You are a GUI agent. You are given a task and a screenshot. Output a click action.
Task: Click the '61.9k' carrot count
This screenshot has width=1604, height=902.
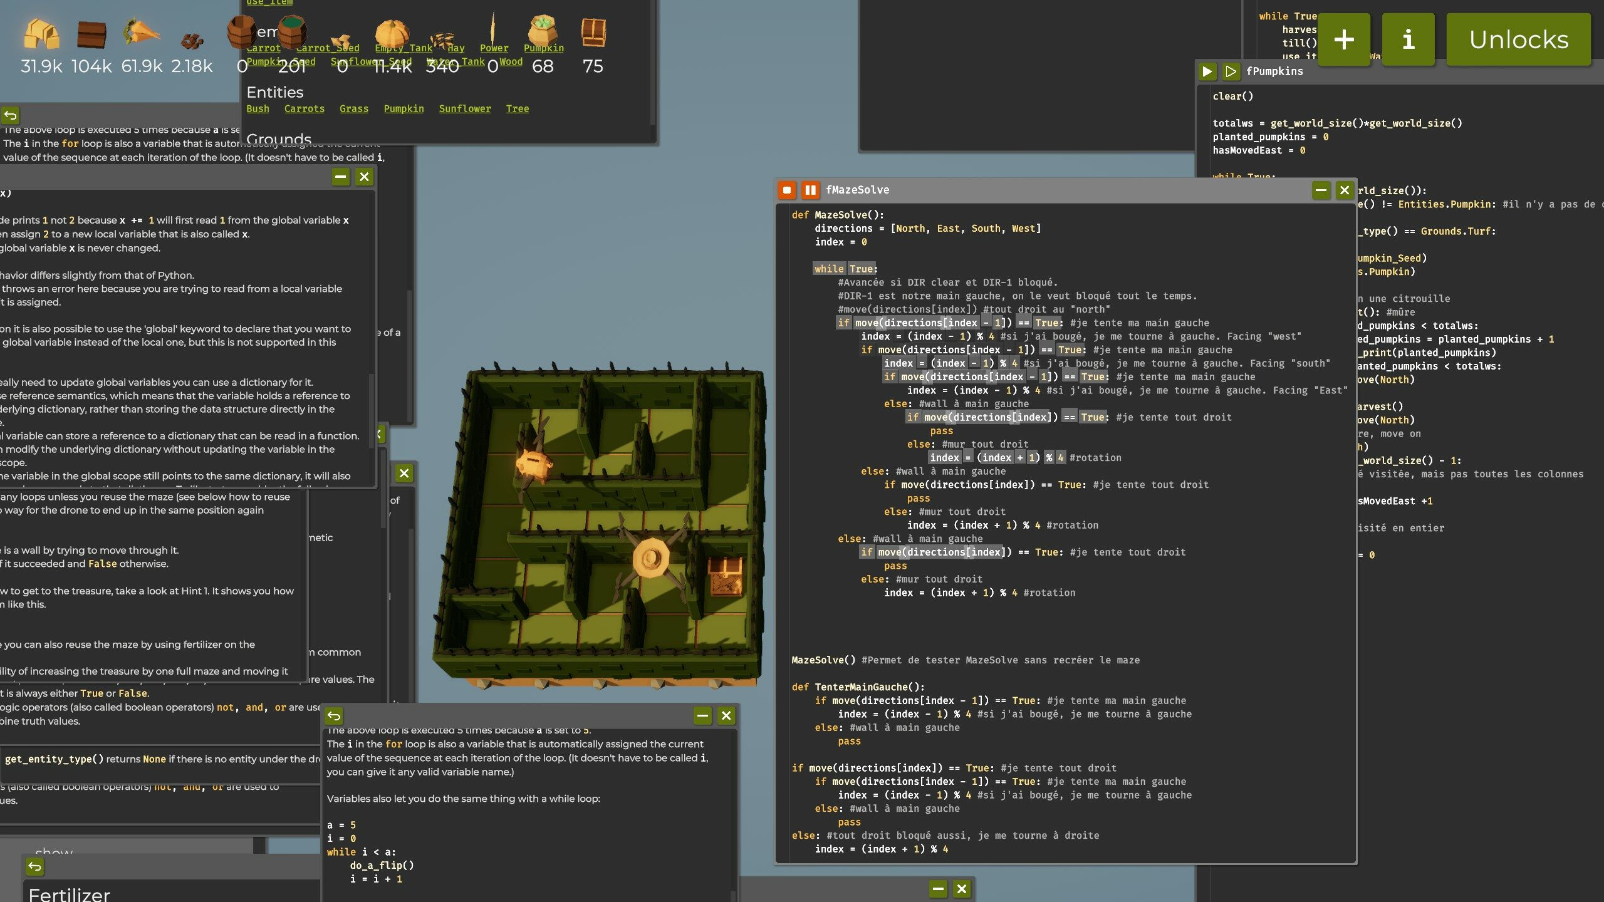point(142,66)
